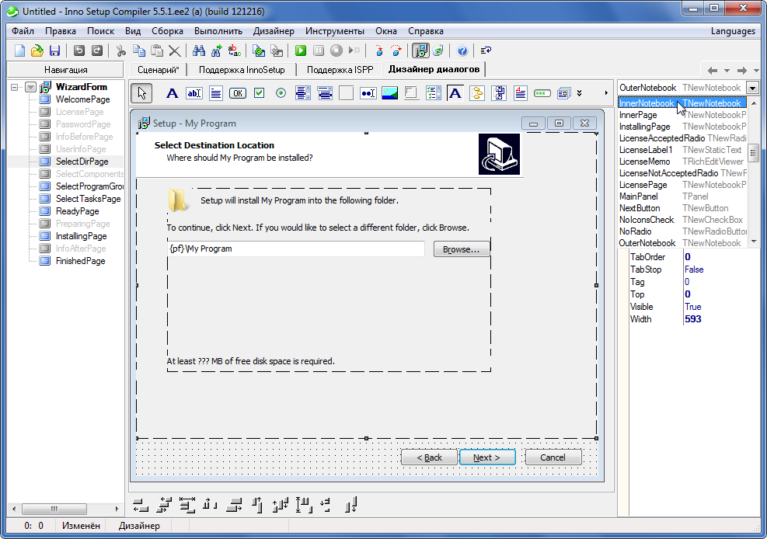Open the OuterNotebook component dropdown
767x539 pixels.
click(752, 88)
